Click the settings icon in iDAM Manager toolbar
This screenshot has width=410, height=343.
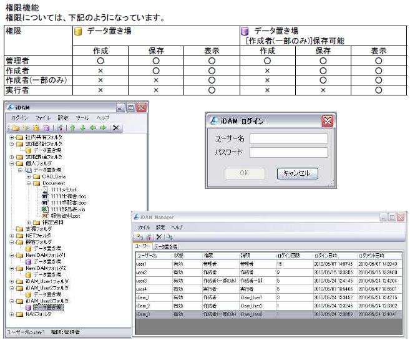(x=149, y=237)
